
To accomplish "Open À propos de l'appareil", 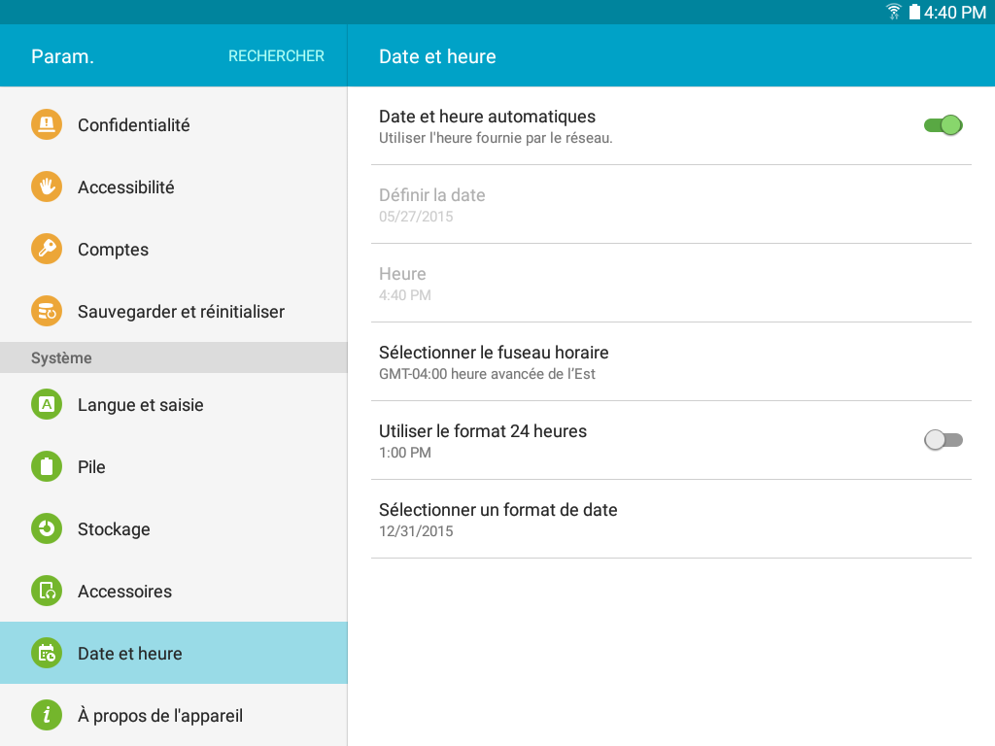I will [174, 715].
